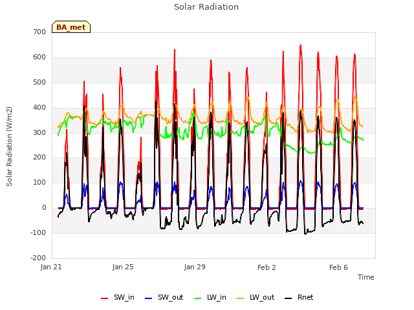414x310 pixels.
Task: Click the 400 y-axis tick label
Action: (39, 108)
